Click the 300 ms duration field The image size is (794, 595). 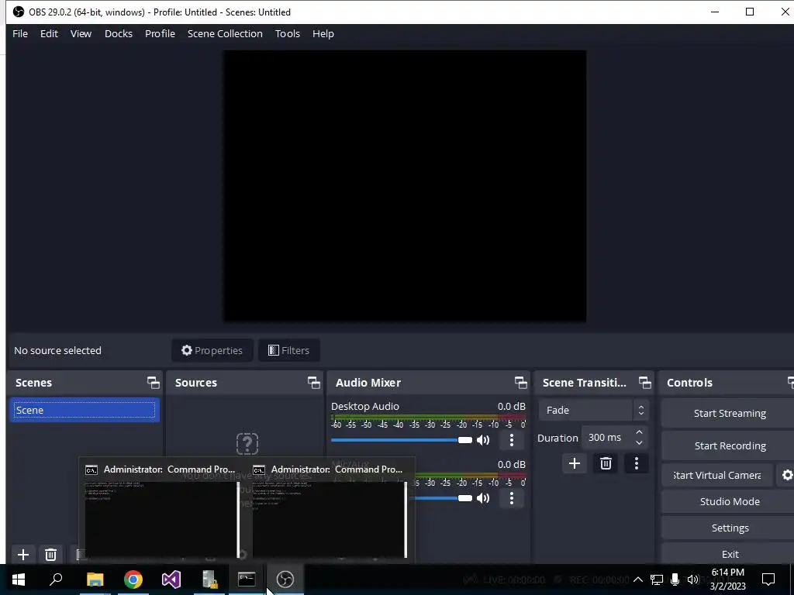608,438
